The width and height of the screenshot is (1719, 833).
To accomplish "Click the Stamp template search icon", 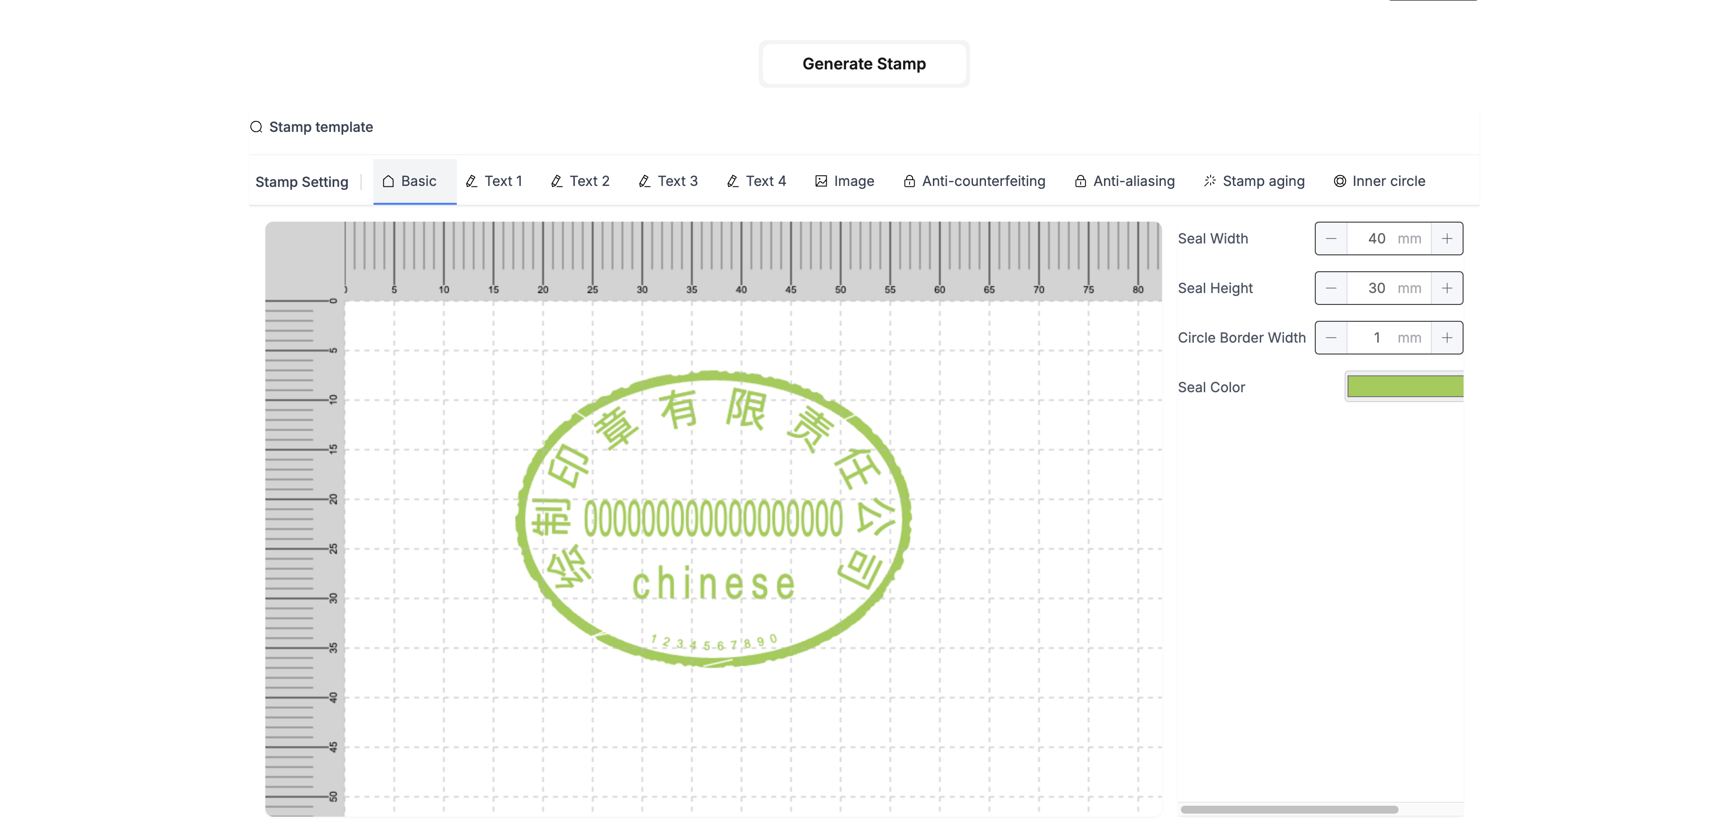I will [256, 127].
